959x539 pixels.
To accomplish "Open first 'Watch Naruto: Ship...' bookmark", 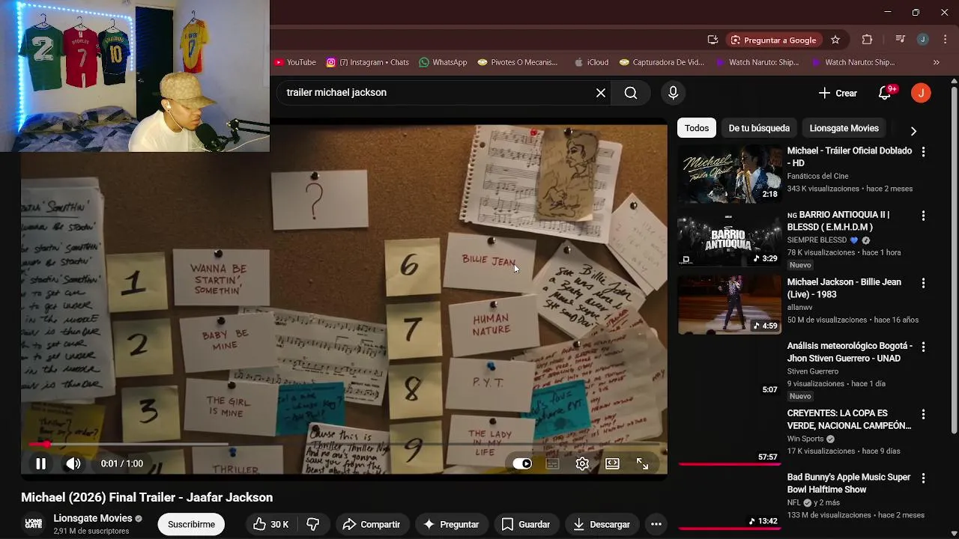I will pyautogui.click(x=757, y=62).
